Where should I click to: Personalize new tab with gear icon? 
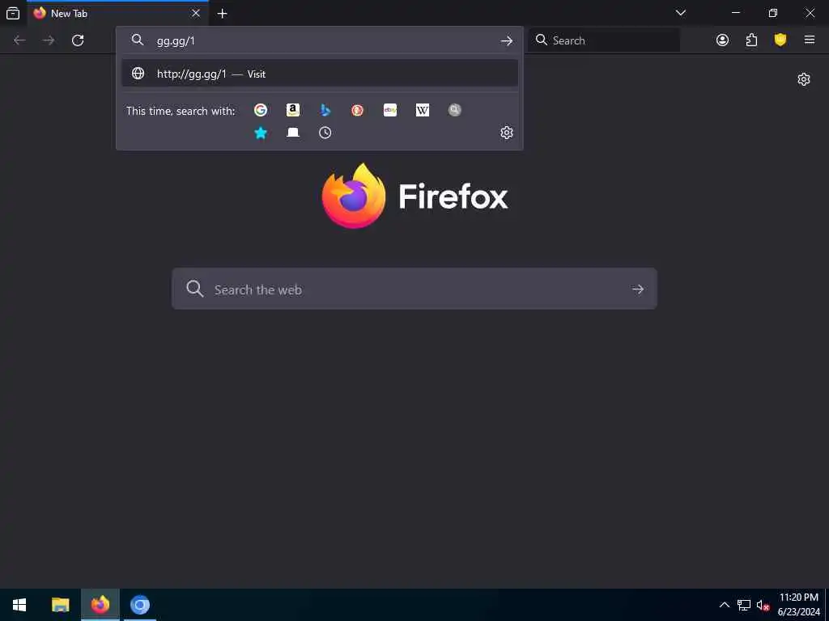click(804, 79)
